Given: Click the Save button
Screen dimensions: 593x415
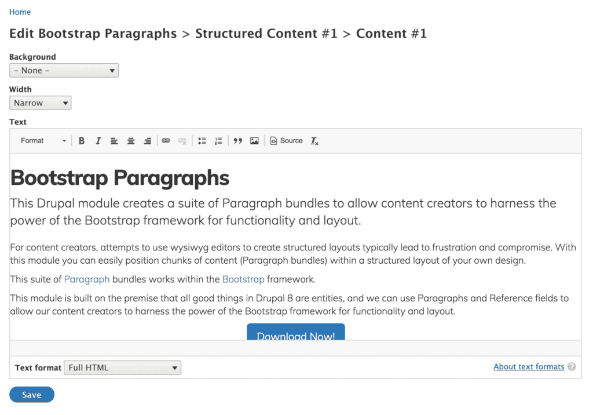Looking at the screenshot, I should click(32, 395).
